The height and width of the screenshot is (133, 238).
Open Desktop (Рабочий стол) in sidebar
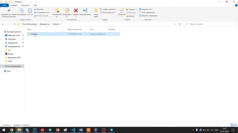click(x=12, y=35)
